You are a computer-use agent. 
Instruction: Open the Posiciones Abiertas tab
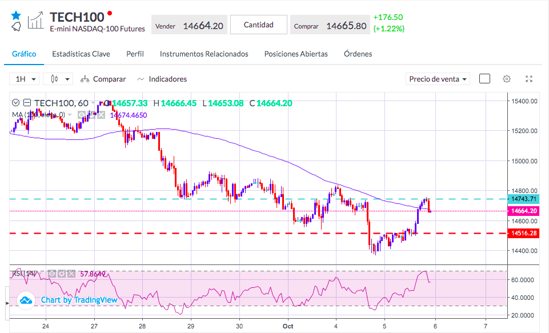(x=296, y=54)
